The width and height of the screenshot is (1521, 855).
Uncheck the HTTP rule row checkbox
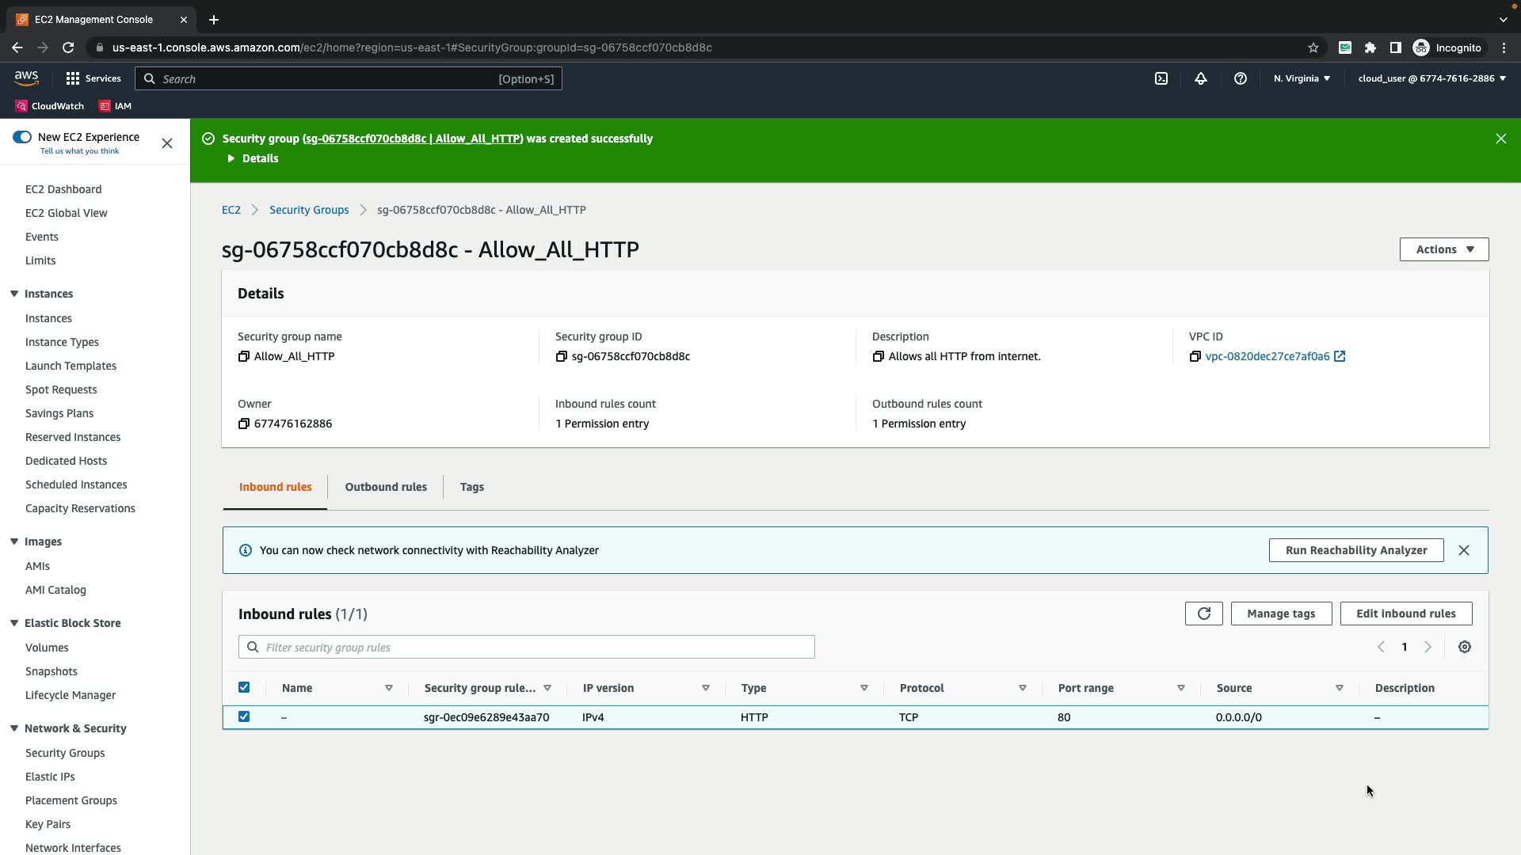[244, 716]
